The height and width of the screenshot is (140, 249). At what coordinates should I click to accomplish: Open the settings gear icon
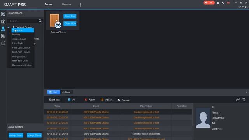point(223,3)
